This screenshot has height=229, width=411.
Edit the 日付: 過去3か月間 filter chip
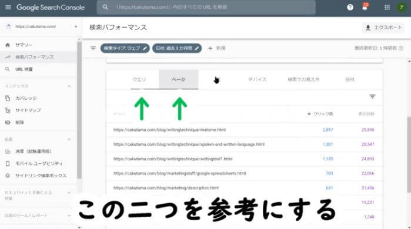(177, 48)
